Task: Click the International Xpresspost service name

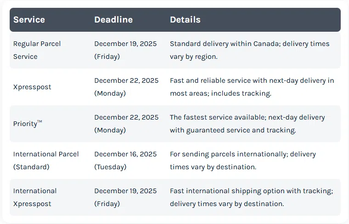Action: pyautogui.click(x=35, y=197)
